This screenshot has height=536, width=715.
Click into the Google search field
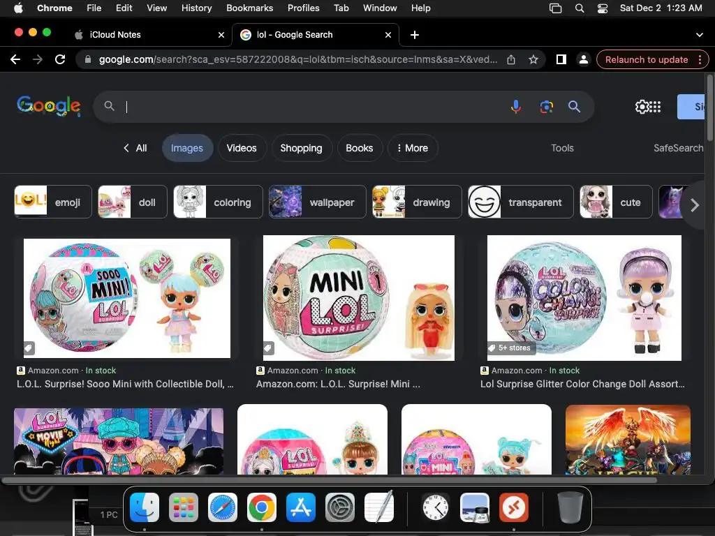[315, 107]
